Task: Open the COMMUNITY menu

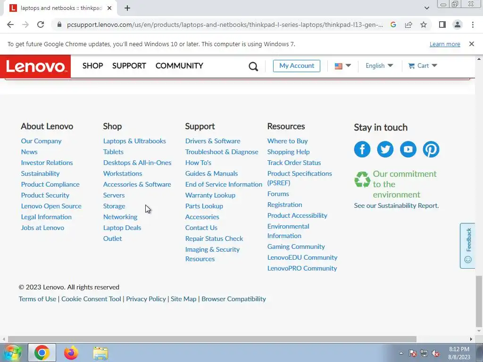Action: [179, 66]
